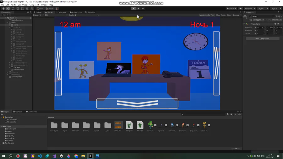Toggle Gizmos in Game view
This screenshot has height=159, width=283.
click(x=236, y=15)
